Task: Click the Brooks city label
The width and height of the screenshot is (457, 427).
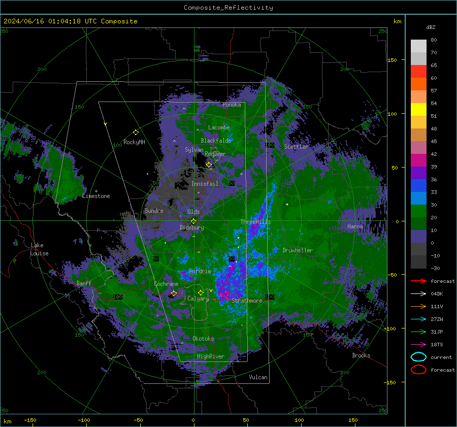Action: (361, 355)
